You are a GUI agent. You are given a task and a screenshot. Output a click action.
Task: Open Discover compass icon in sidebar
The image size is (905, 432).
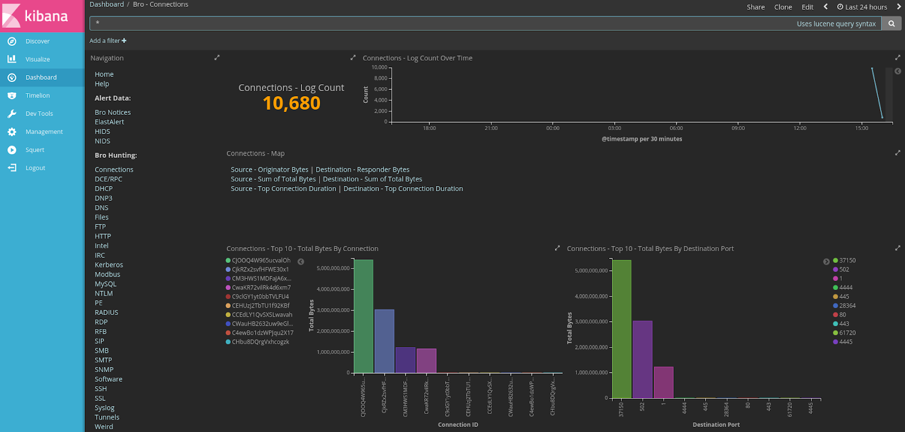click(12, 41)
